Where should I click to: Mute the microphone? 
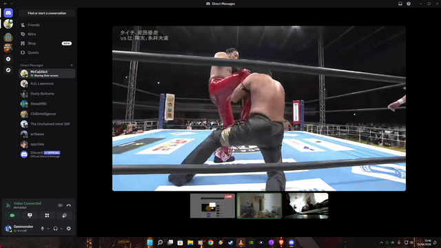click(x=43, y=229)
